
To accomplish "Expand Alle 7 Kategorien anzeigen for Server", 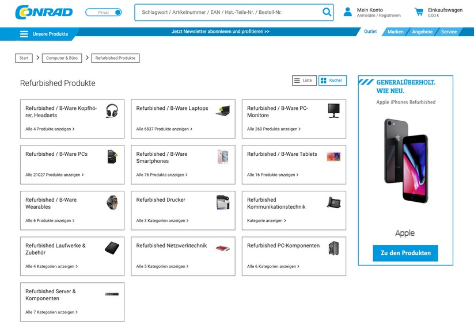I will (x=51, y=312).
